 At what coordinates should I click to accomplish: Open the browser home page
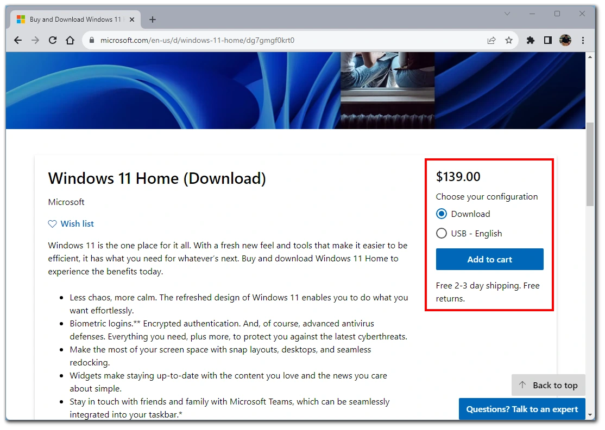70,41
